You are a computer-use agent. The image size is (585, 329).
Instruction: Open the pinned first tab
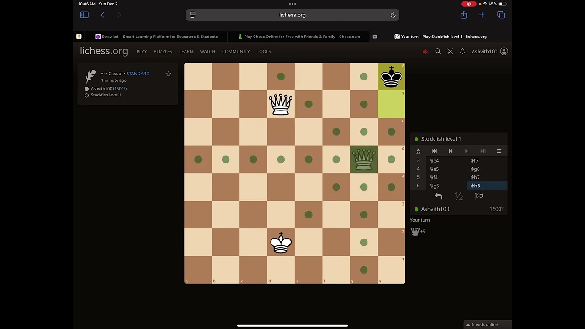click(x=79, y=37)
